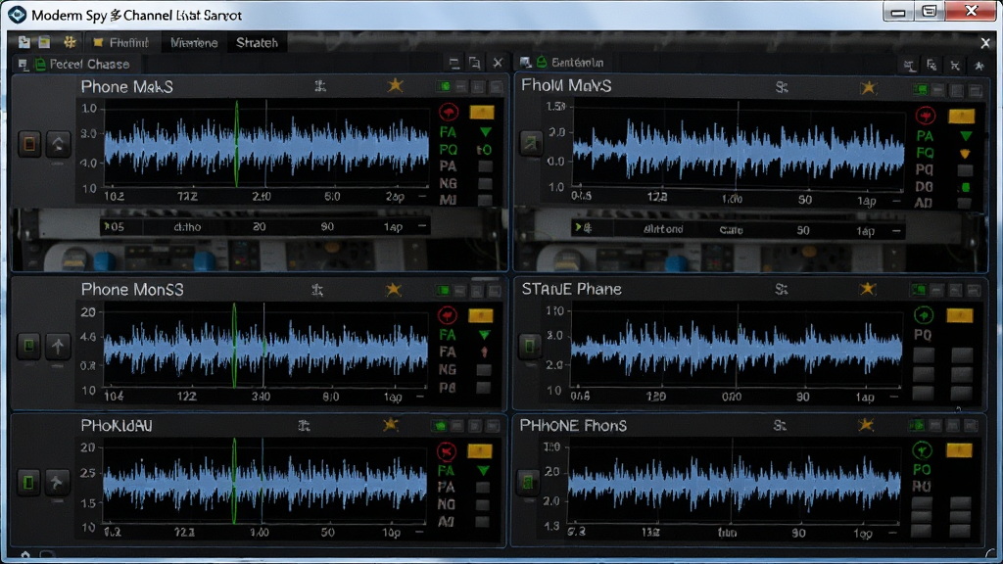Image resolution: width=1003 pixels, height=564 pixels.
Task: Click the red circular icon in Phone MonS3
Action: [x=448, y=315]
